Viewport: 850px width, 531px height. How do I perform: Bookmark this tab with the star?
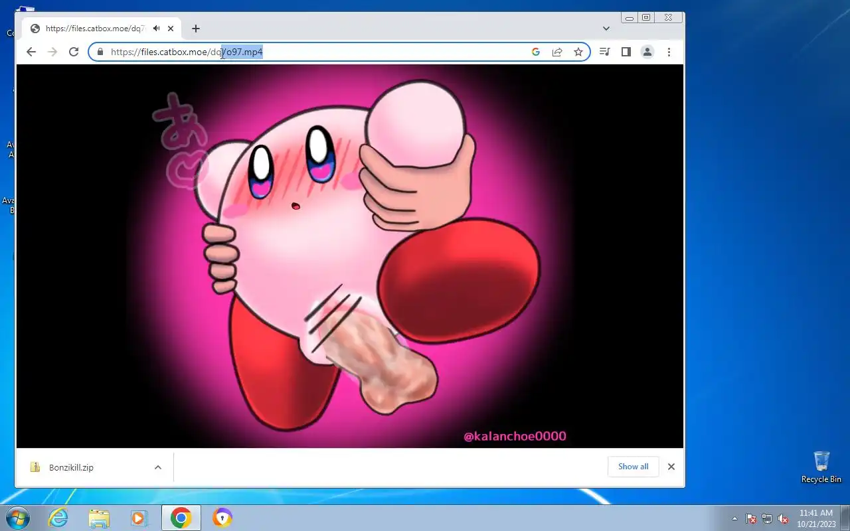[x=578, y=52]
